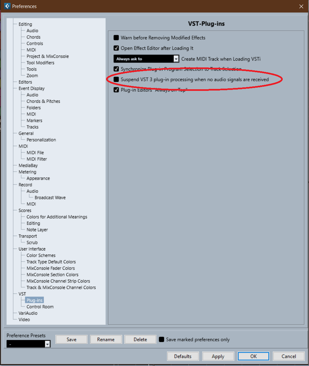Image resolution: width=309 pixels, height=366 pixels.
Task: Uncheck Open Effect Editor after Loading It
Action: click(x=116, y=48)
